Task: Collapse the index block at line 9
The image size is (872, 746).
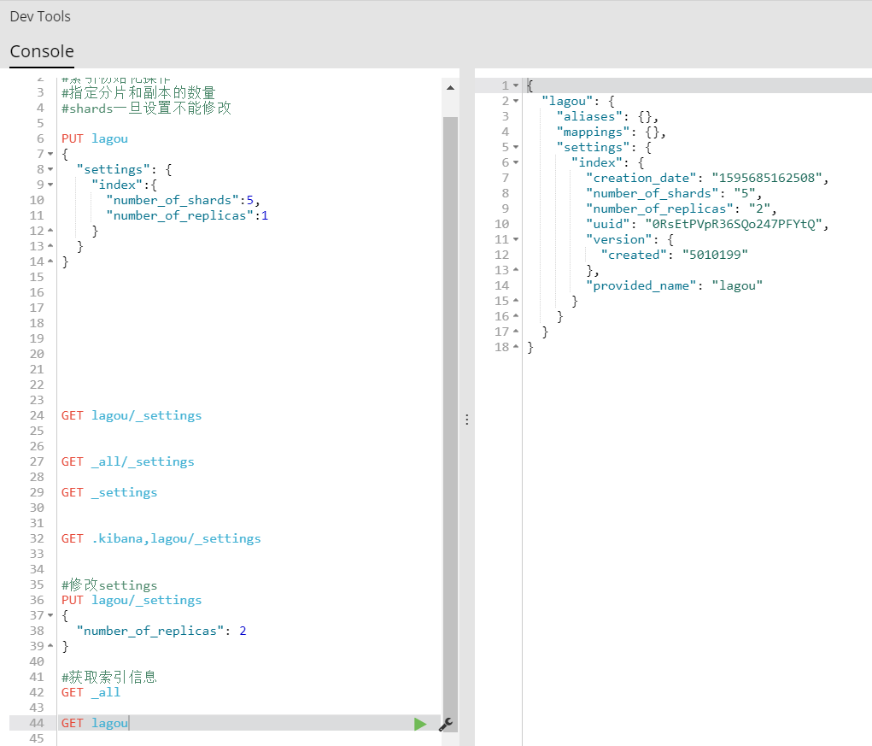Action: point(52,185)
